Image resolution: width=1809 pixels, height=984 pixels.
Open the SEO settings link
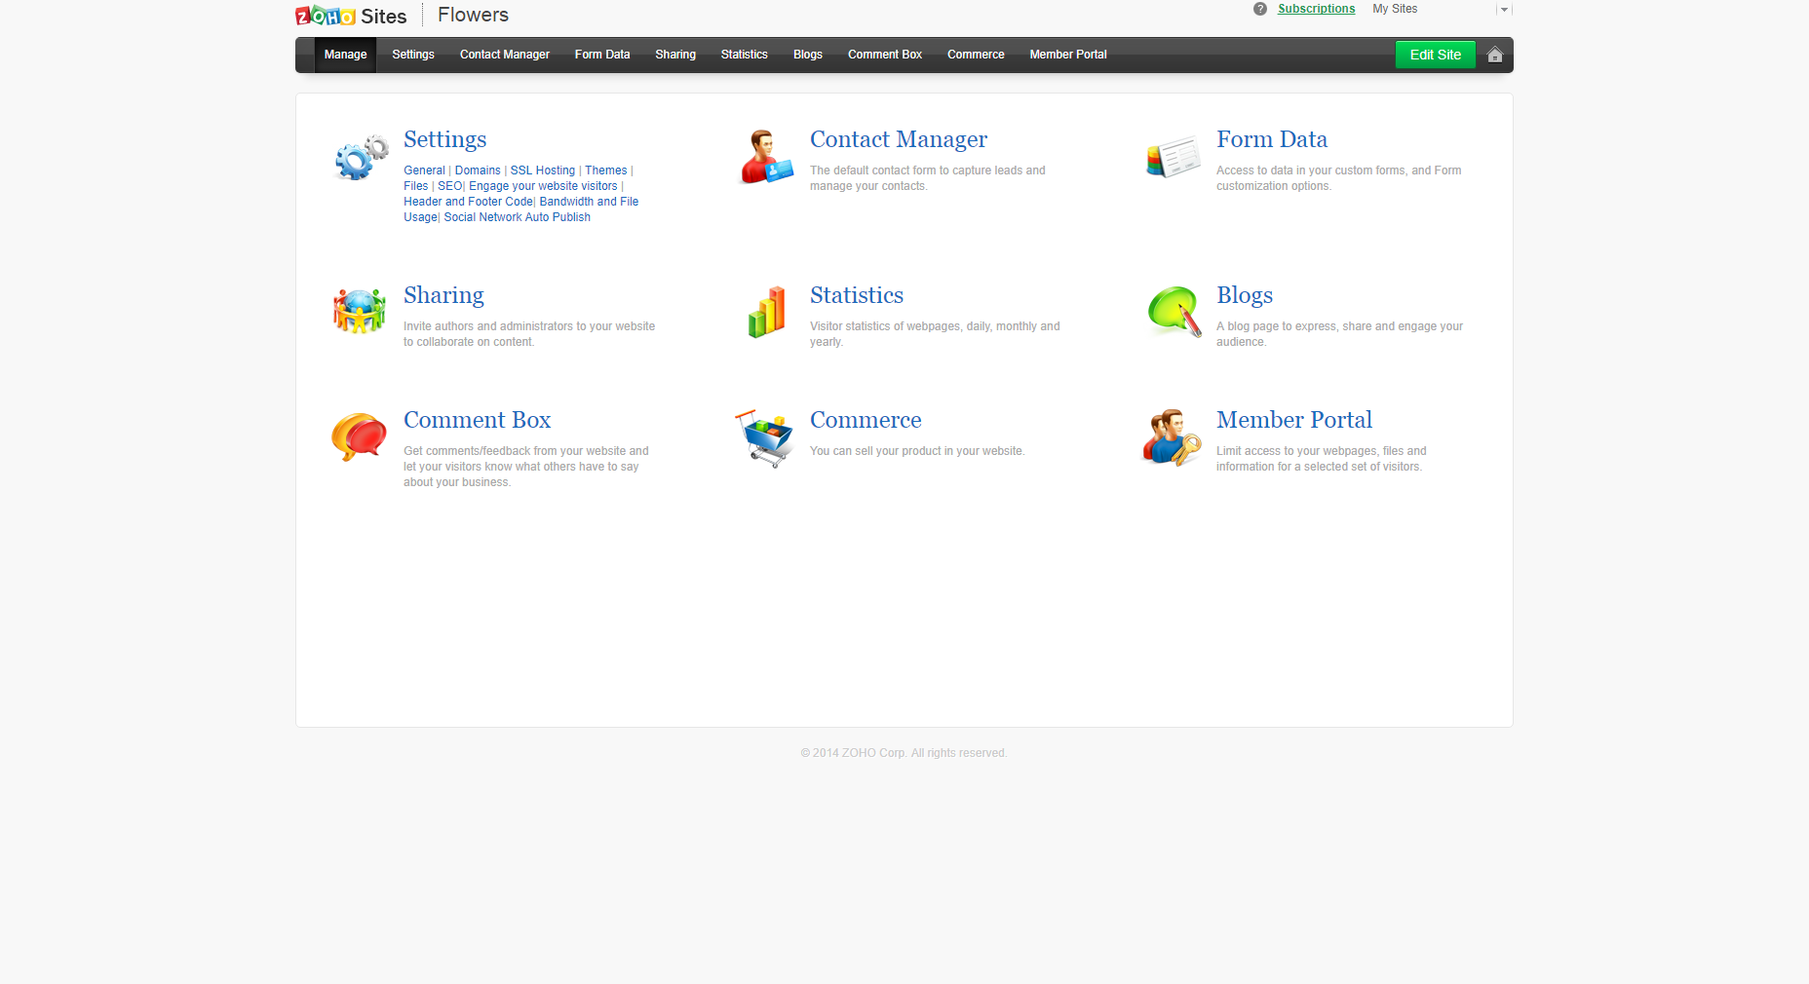click(449, 186)
